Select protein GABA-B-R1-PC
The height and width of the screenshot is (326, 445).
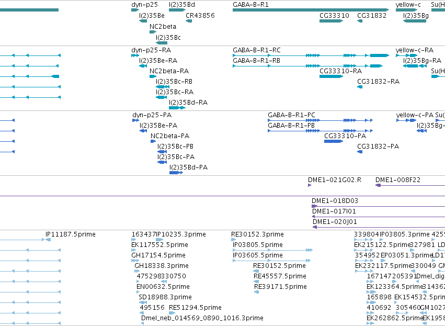(x=291, y=115)
